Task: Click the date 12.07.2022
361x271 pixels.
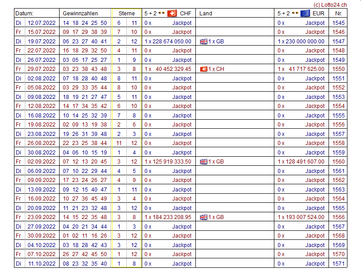Action: [x=42, y=23]
